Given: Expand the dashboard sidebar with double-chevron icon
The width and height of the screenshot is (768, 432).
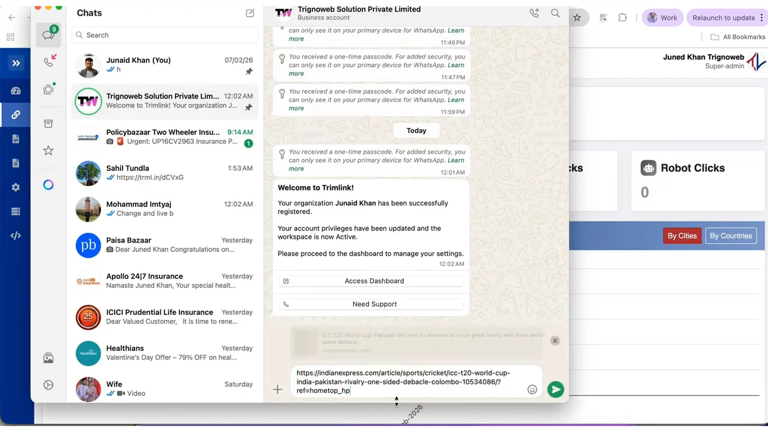Looking at the screenshot, I should point(16,63).
